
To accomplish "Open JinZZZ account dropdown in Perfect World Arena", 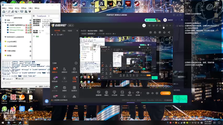I will (176, 20).
